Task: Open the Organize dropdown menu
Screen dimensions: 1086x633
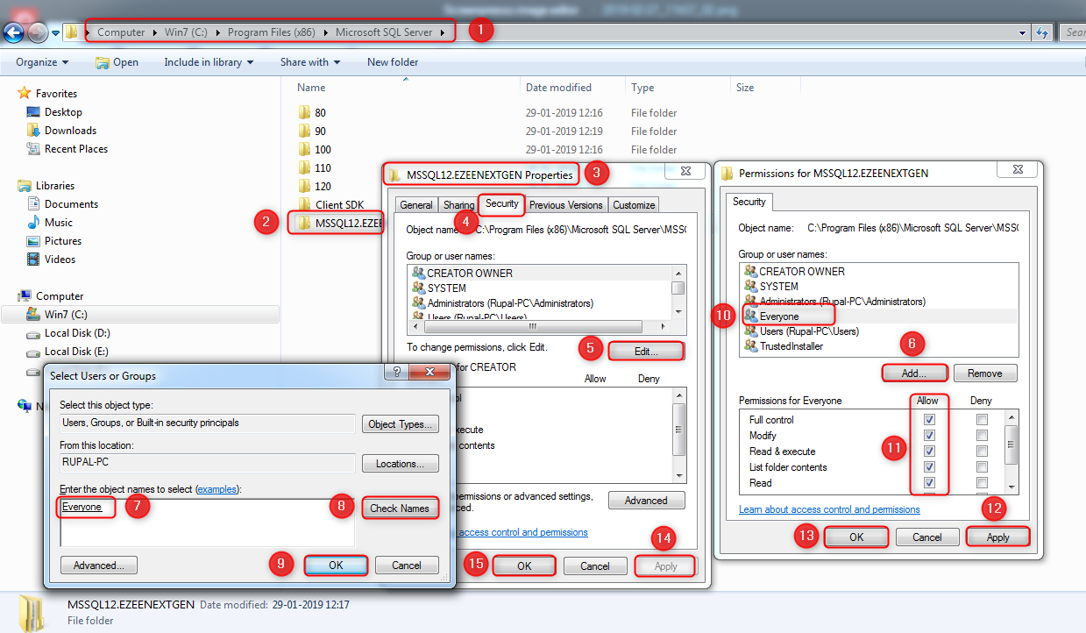Action: (42, 62)
